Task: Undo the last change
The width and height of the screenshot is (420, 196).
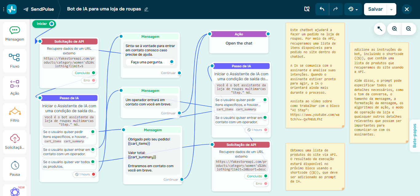Action: [x=322, y=9]
